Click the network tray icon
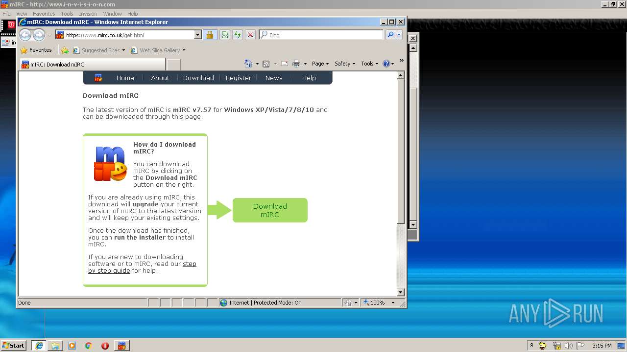The image size is (627, 352). pos(556,346)
